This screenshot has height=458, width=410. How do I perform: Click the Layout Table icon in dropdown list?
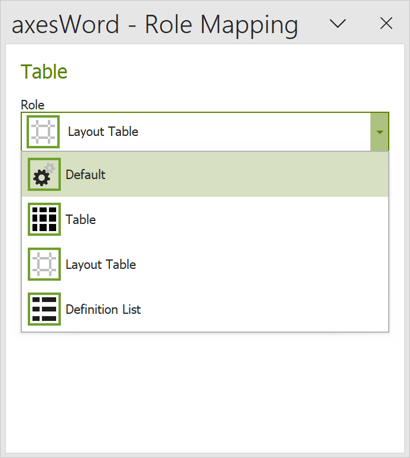click(x=44, y=264)
